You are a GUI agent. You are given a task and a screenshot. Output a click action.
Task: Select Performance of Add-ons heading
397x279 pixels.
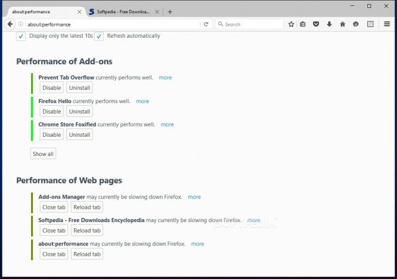64,61
